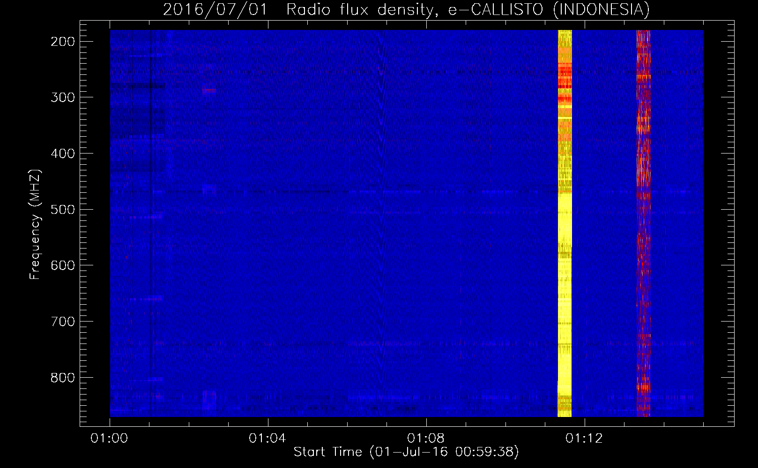Image resolution: width=758 pixels, height=468 pixels.
Task: Click the 01:04 time tick label
Action: point(268,439)
